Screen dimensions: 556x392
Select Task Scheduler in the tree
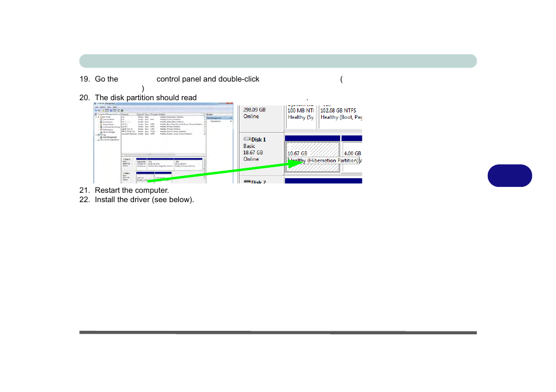click(x=108, y=119)
